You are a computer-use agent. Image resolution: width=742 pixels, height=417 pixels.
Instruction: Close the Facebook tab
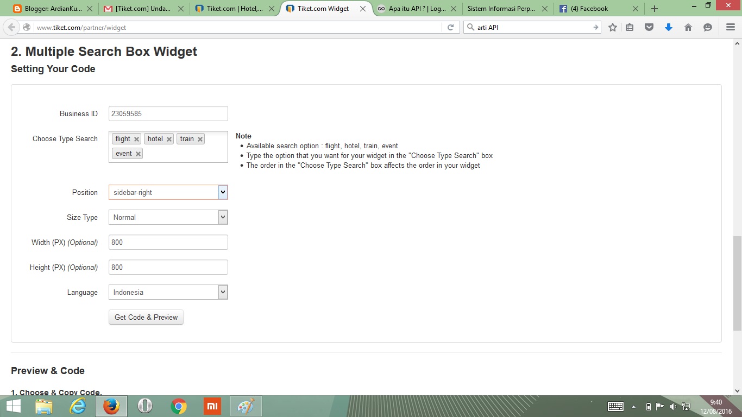[x=634, y=9]
